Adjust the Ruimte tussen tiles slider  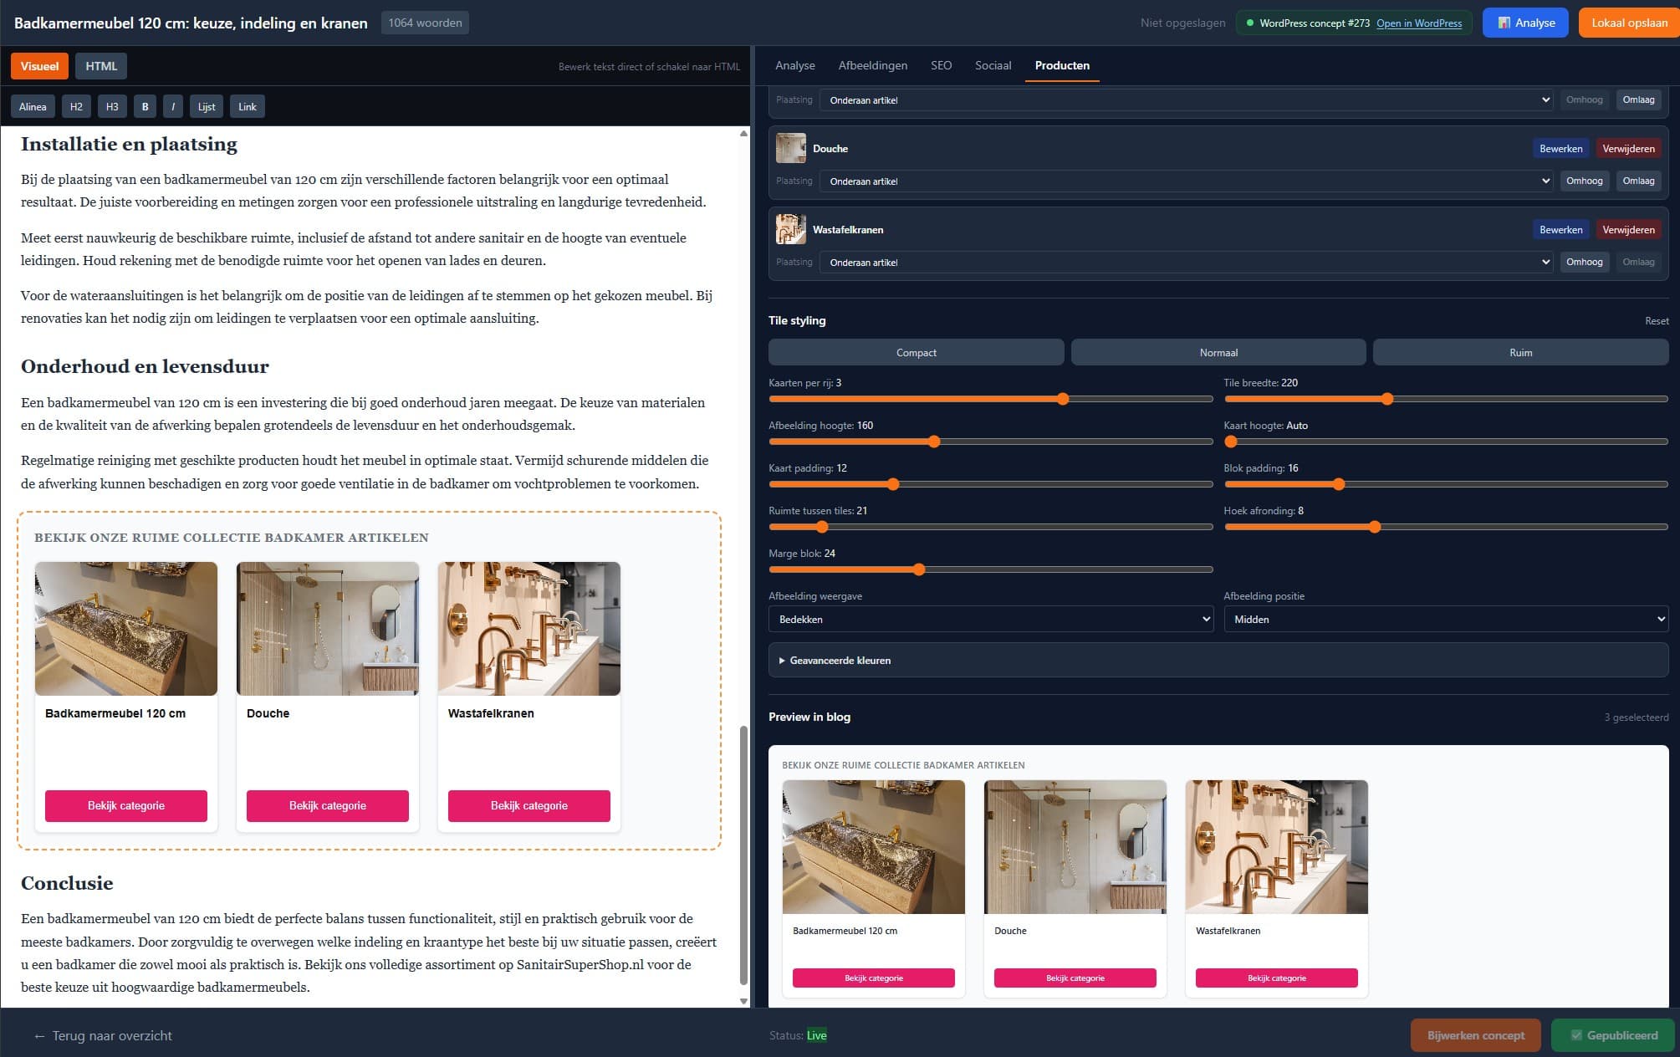[x=990, y=527]
